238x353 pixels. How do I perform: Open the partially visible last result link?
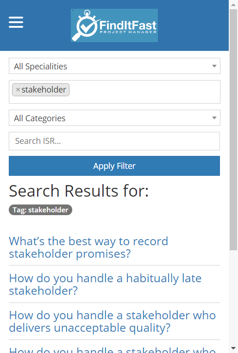coord(112,350)
